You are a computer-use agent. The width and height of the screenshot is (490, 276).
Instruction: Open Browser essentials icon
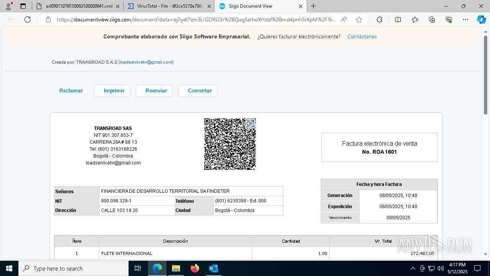point(449,20)
